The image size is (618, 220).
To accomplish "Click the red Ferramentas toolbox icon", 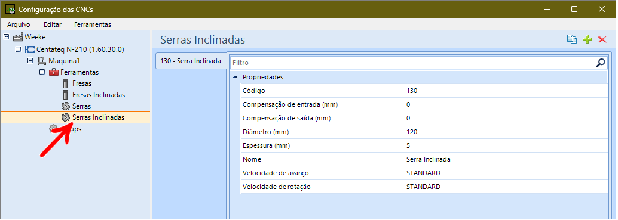I will [54, 72].
